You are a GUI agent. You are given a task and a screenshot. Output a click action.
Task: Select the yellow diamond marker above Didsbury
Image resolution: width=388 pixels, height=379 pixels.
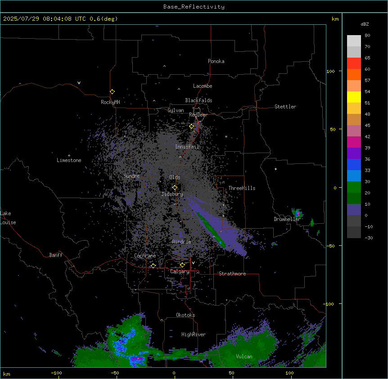point(175,188)
